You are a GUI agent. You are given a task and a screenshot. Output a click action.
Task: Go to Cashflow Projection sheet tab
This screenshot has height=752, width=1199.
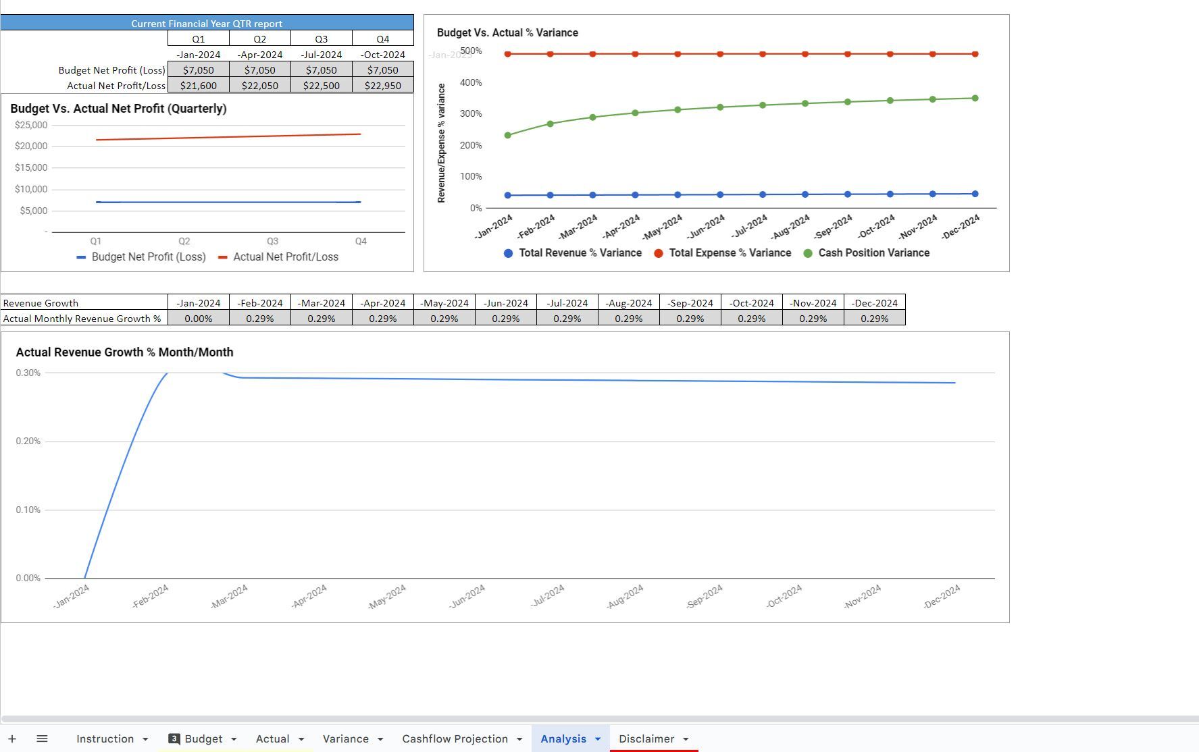455,739
